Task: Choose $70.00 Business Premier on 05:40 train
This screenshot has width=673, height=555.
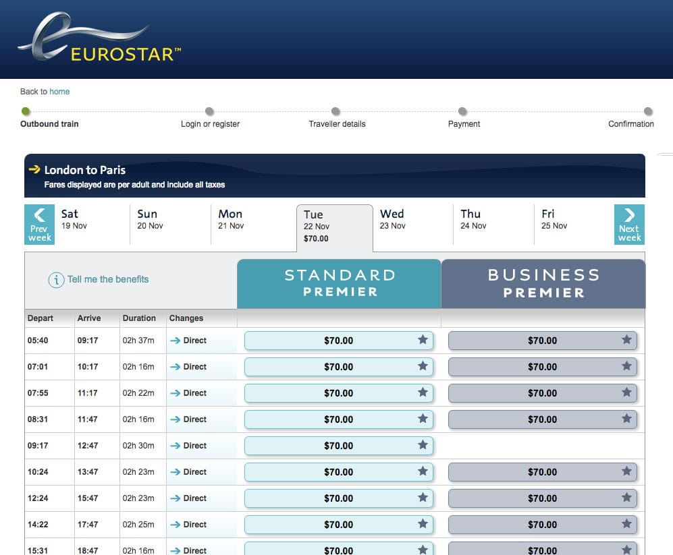Action: 543,341
